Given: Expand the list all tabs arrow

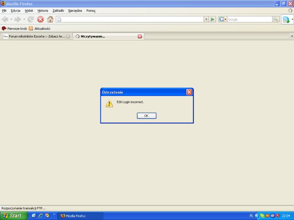Looking at the screenshot, I should coord(291,36).
